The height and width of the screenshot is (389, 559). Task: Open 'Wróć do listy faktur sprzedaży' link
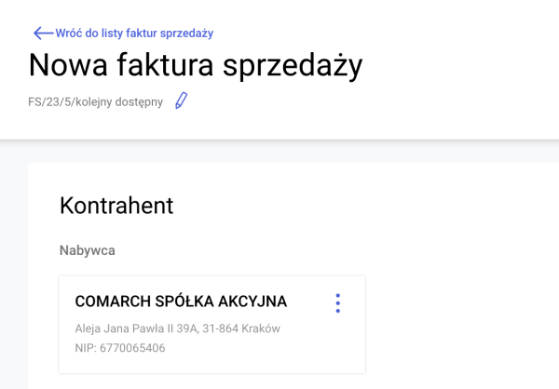[134, 34]
